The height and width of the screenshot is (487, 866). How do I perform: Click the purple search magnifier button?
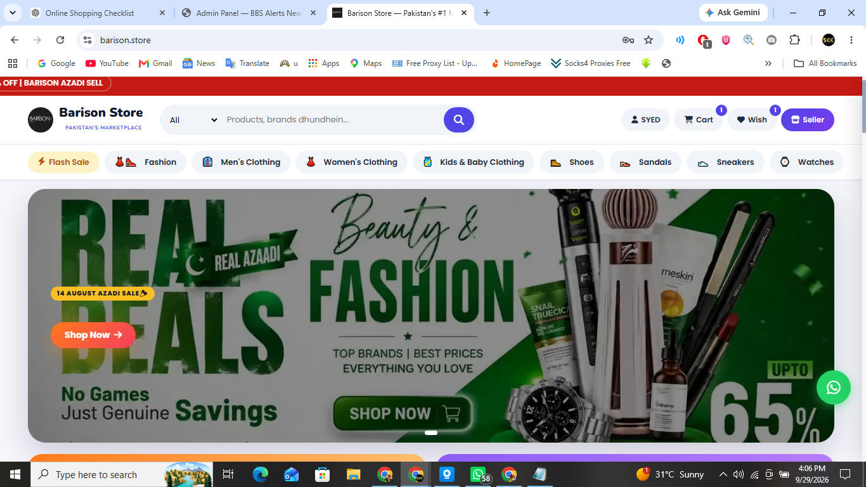coord(459,120)
